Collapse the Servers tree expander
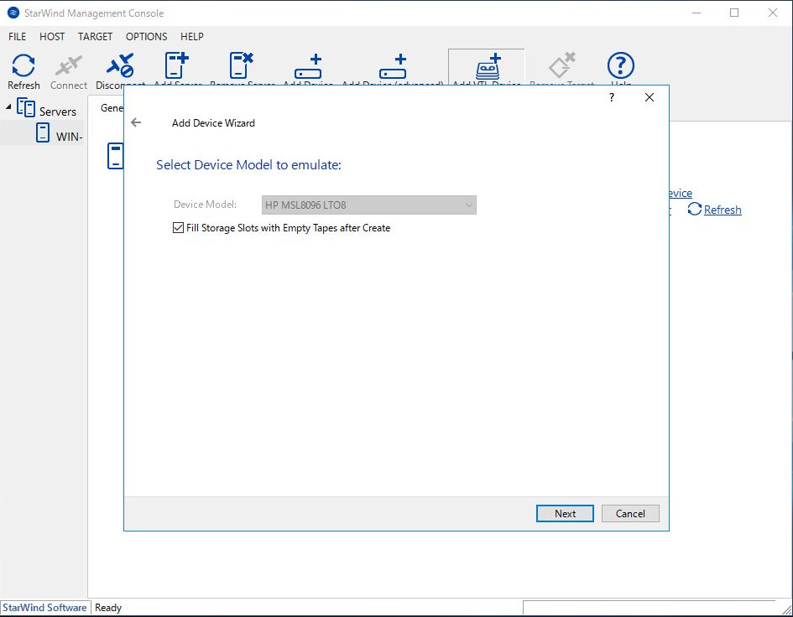Image resolution: width=793 pixels, height=617 pixels. coord(8,106)
